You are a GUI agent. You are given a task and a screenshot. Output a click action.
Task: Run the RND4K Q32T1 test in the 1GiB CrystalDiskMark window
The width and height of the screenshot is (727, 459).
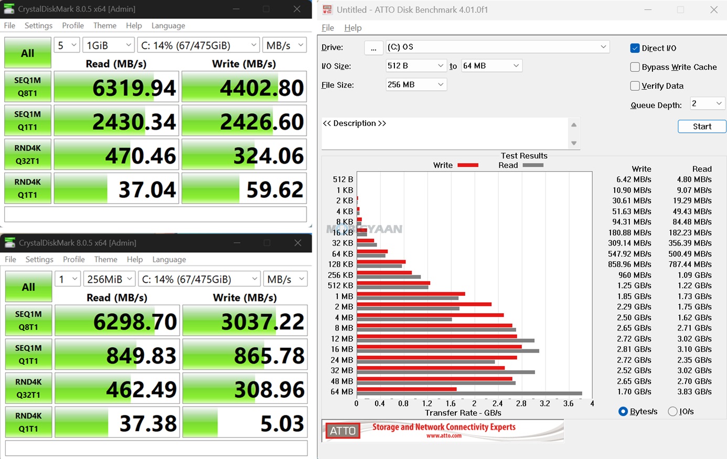tap(28, 155)
